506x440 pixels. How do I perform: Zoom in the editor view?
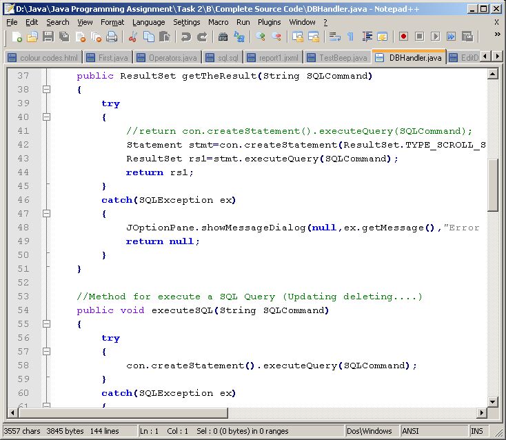(261, 37)
